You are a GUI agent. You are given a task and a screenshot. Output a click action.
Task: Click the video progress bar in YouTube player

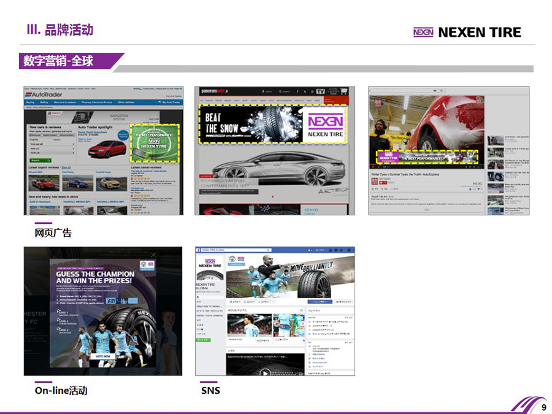pos(427,164)
